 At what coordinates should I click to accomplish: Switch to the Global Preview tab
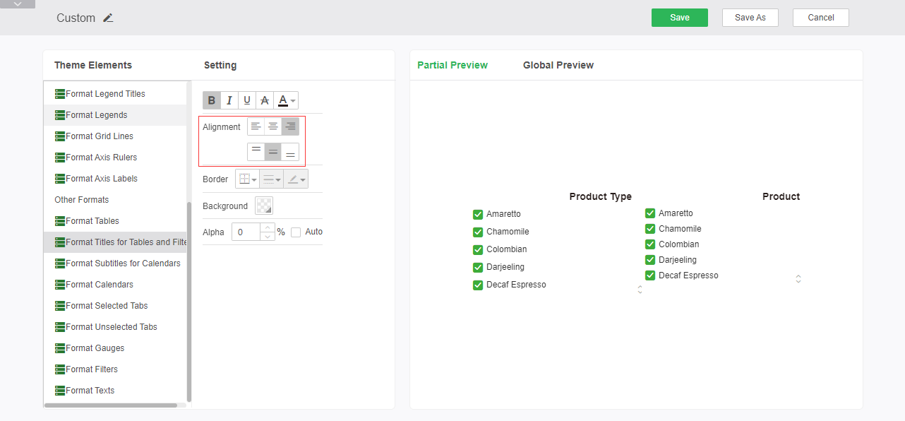558,65
